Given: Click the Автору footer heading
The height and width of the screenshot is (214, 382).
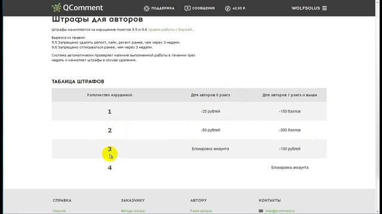Looking at the screenshot, I should [x=198, y=200].
